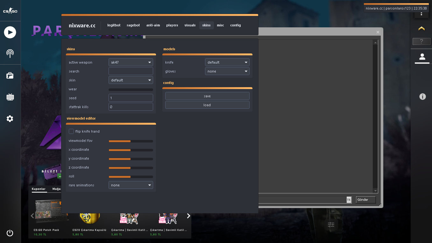The width and height of the screenshot is (432, 243).
Task: Click the save config button
Action: click(x=207, y=96)
